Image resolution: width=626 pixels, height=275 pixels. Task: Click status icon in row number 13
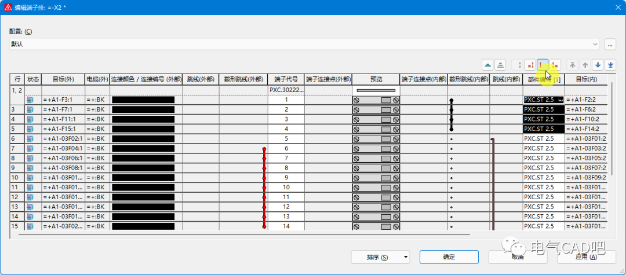30,207
